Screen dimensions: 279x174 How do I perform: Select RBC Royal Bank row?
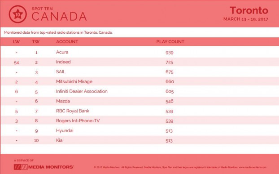139,111
